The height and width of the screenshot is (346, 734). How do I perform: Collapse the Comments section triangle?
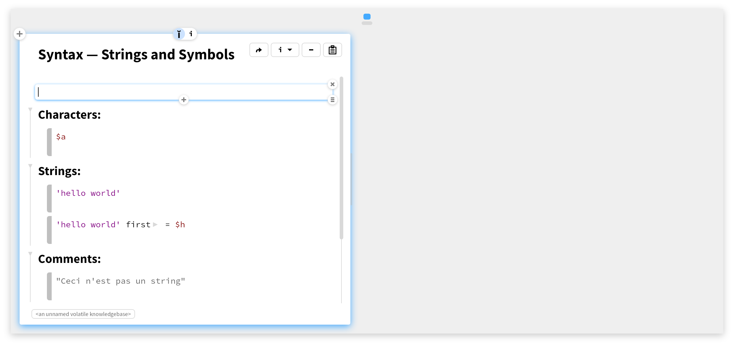(30, 254)
